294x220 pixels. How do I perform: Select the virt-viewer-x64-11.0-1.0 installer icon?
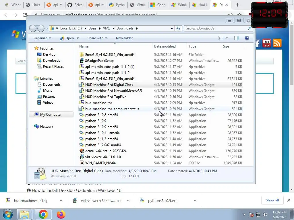point(82,157)
